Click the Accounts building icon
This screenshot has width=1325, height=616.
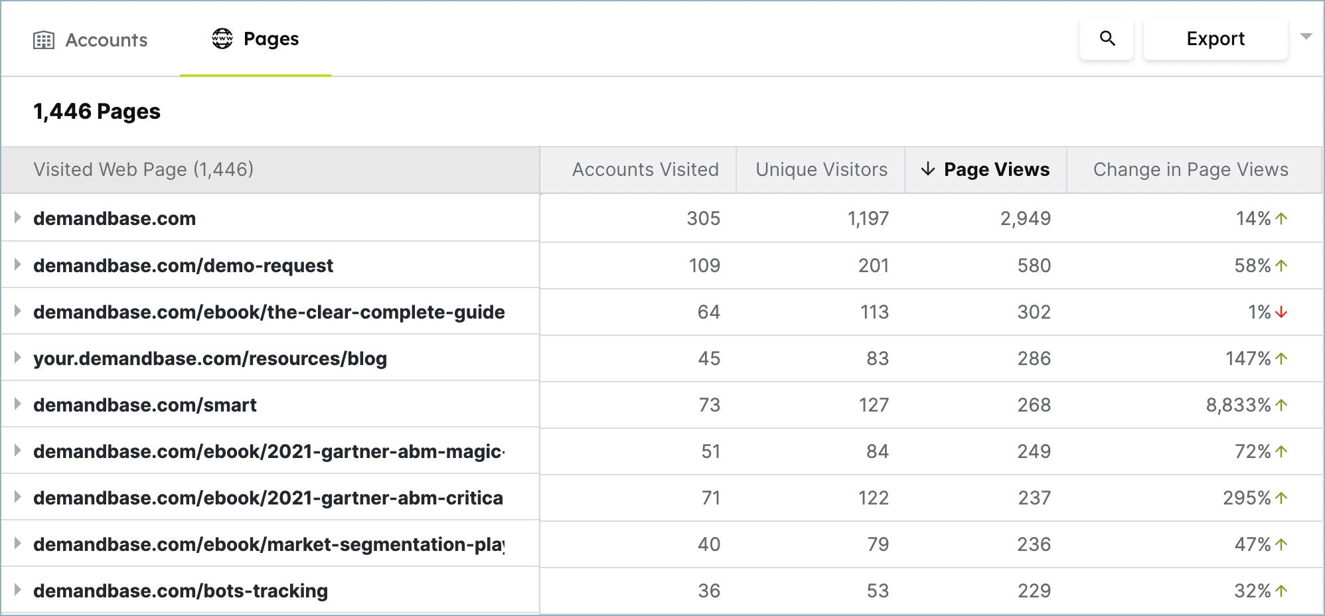pos(44,40)
